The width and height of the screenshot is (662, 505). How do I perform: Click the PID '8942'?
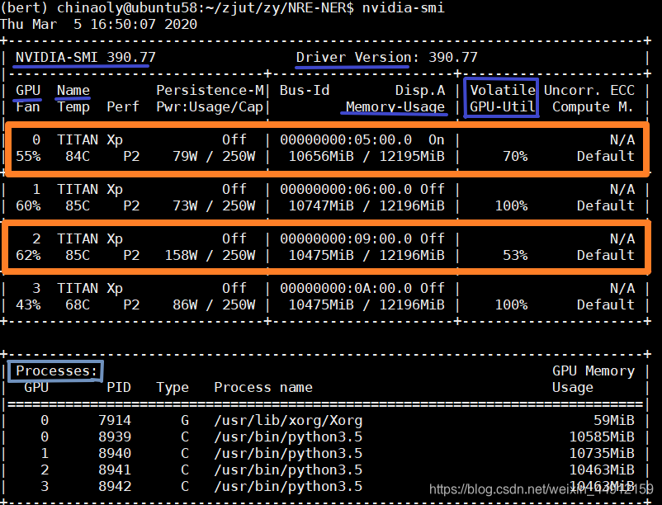pyautogui.click(x=115, y=486)
